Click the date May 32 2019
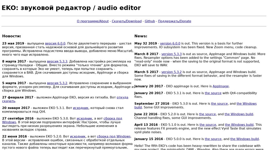Screen dimensions: 268x150 [145, 44]
